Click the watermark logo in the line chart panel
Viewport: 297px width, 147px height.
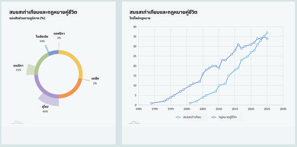(x=135, y=122)
